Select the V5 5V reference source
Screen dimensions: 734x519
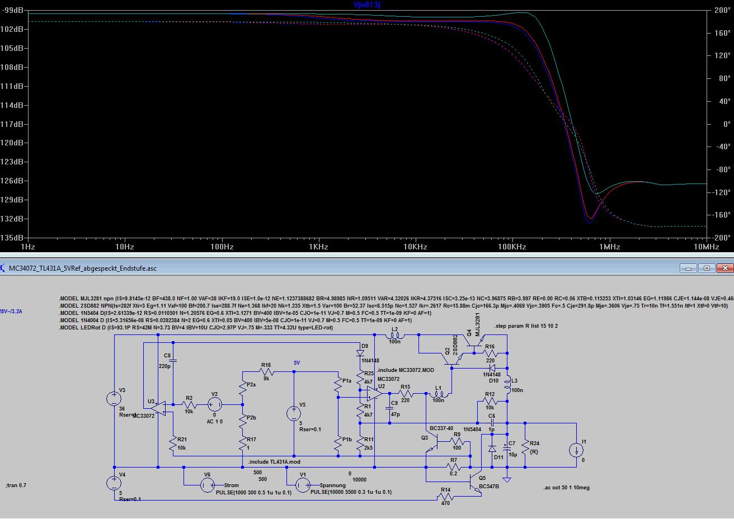tap(293, 413)
